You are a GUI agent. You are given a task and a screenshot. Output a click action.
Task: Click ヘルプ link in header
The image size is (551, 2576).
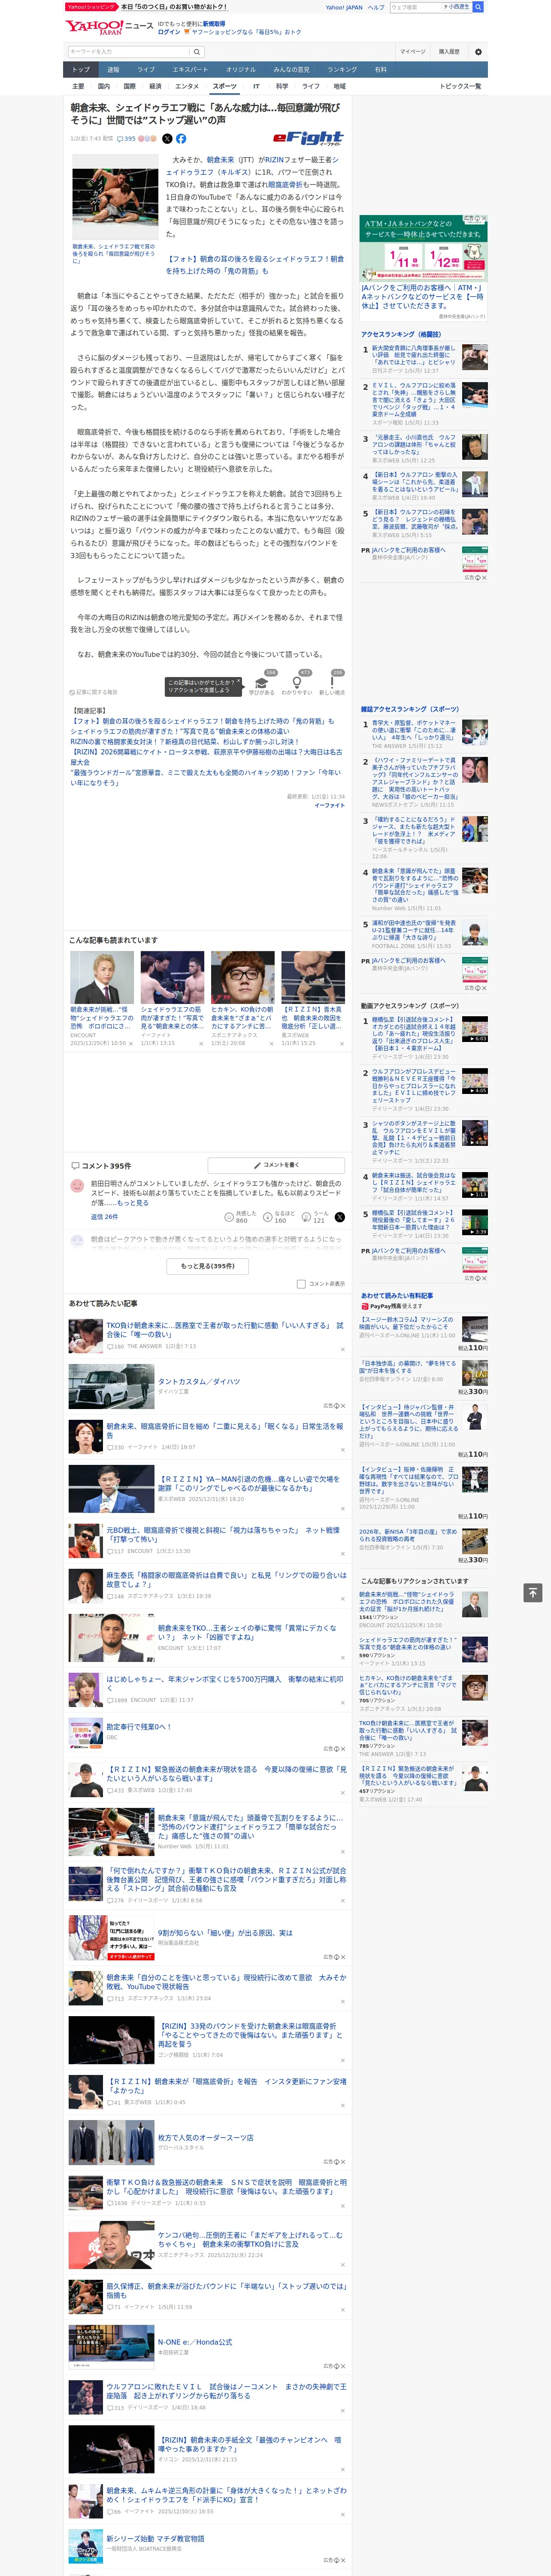[375, 7]
